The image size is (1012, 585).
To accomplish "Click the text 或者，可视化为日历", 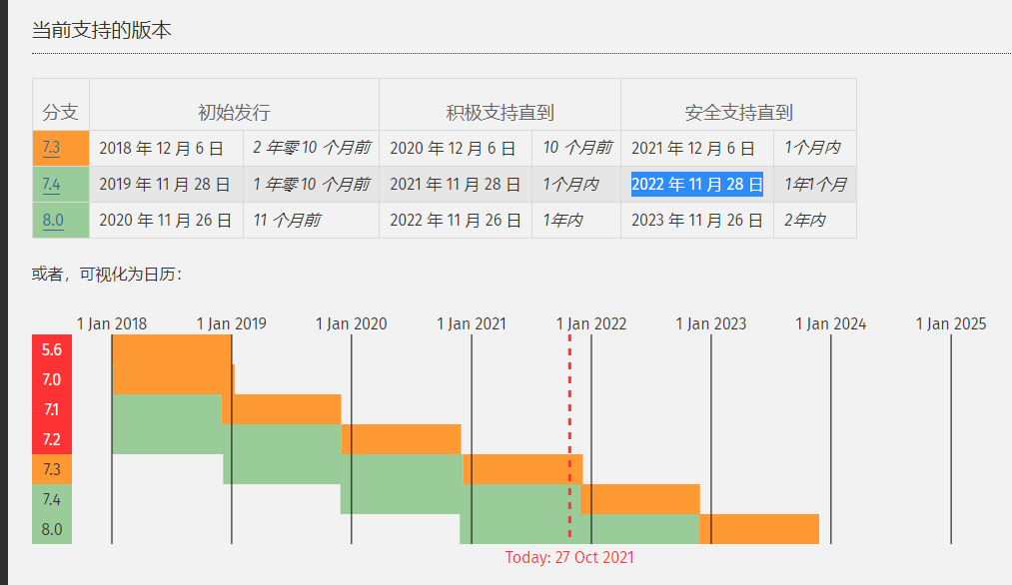I will tap(107, 275).
